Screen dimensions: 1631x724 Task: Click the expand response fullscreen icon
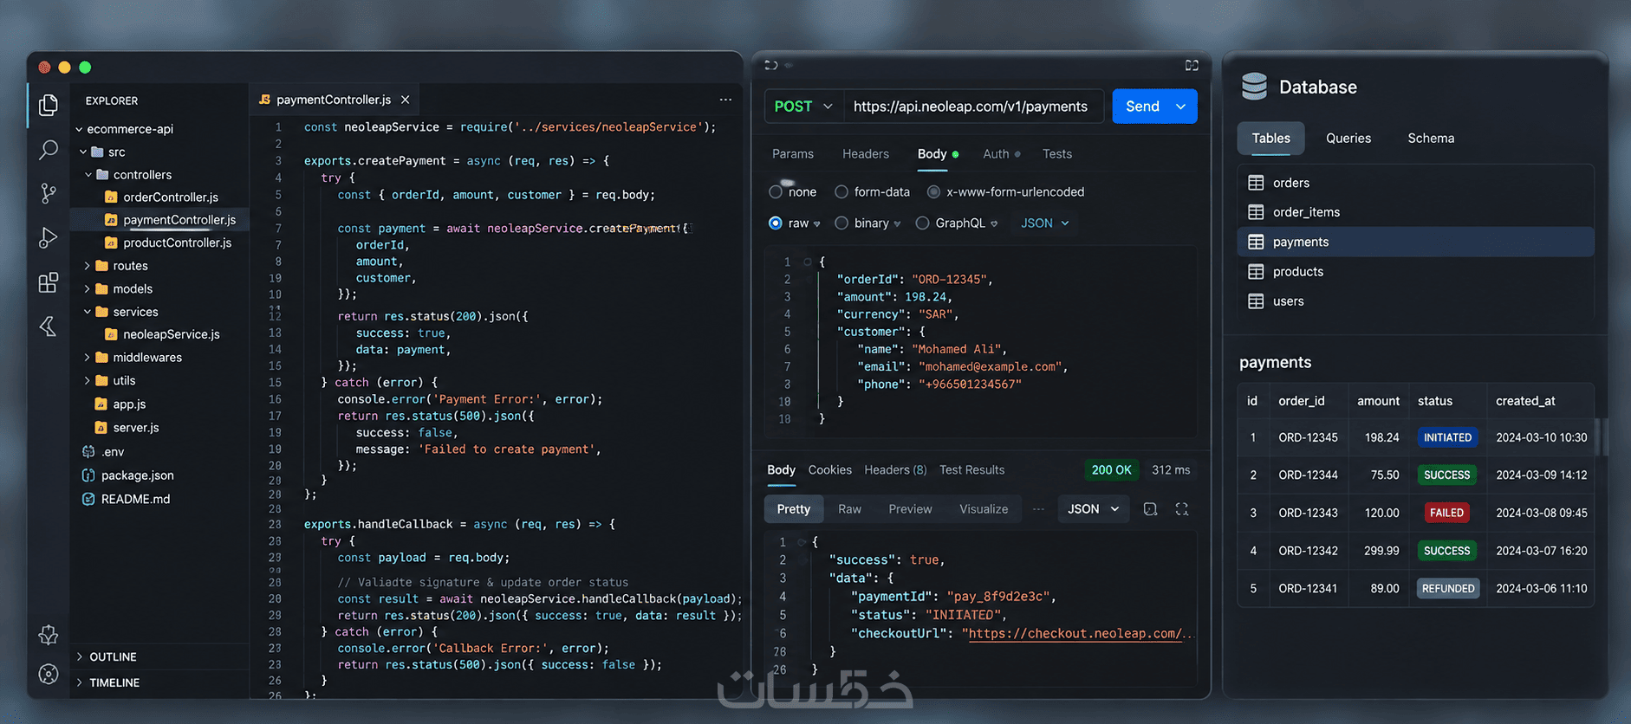pyautogui.click(x=1182, y=509)
